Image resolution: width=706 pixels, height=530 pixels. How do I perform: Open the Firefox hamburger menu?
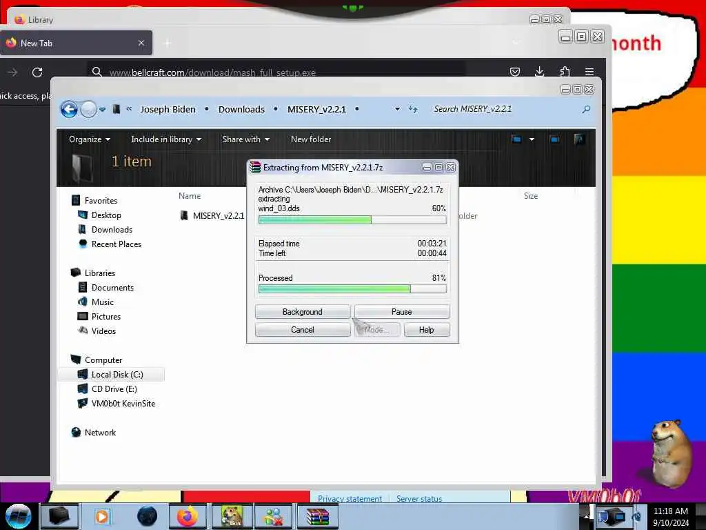coord(589,72)
